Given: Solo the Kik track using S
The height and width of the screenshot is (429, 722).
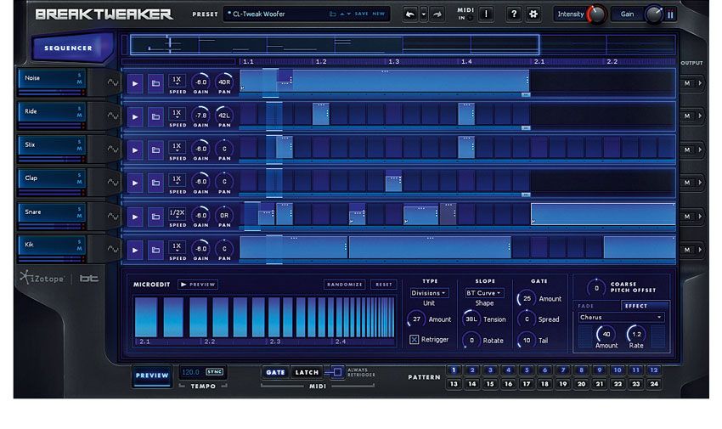Looking at the screenshot, I should (79, 241).
